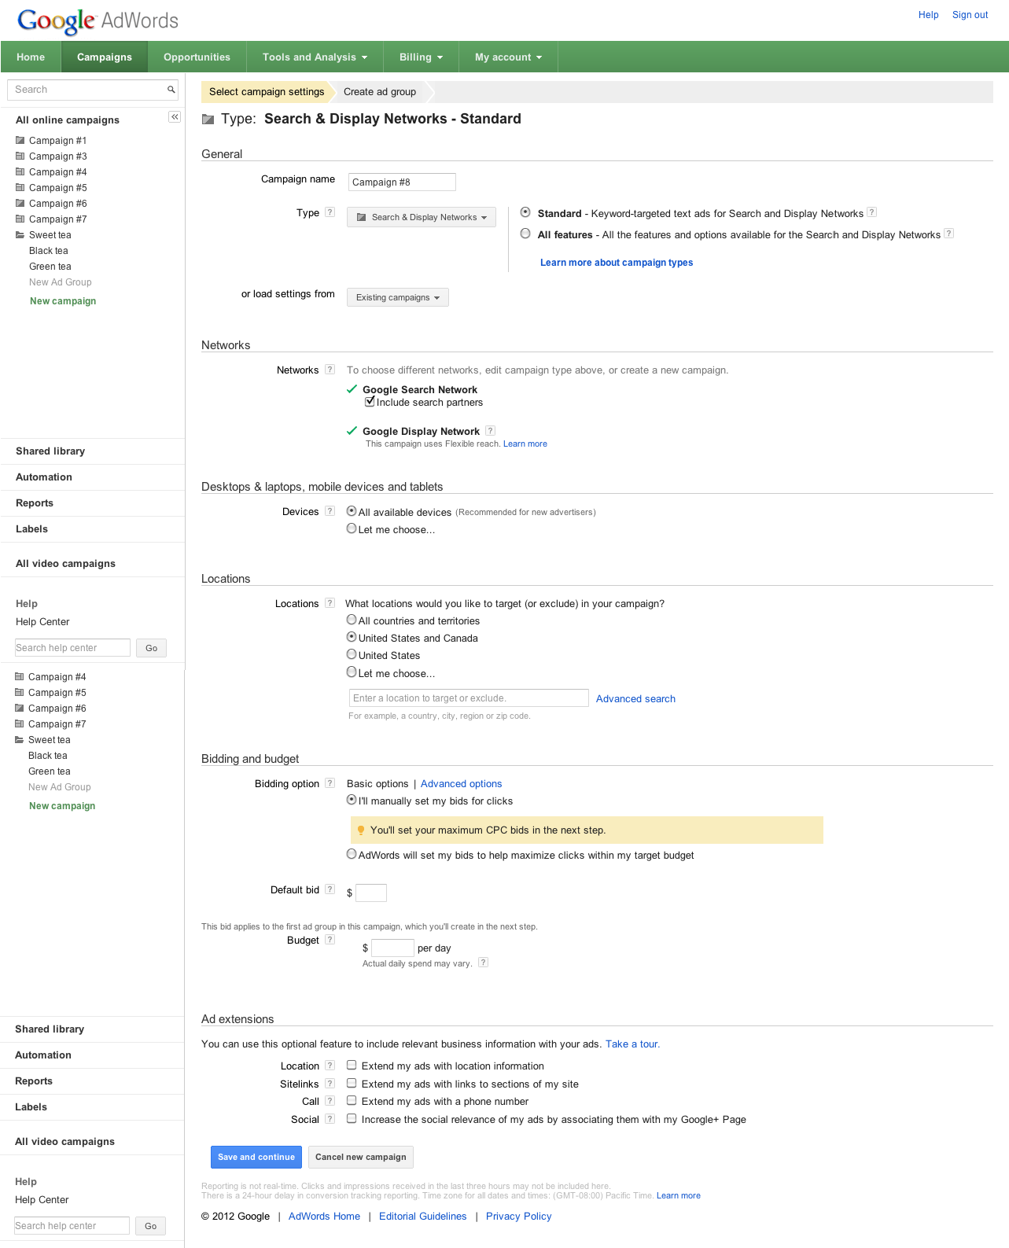1009x1248 pixels.
Task: Click Save and continue button
Action: (x=256, y=1157)
